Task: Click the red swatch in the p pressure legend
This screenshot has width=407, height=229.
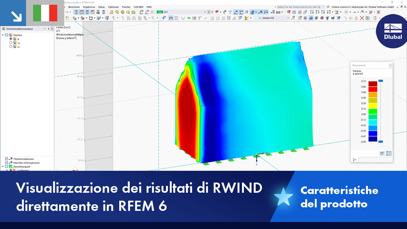Action: pyautogui.click(x=372, y=84)
